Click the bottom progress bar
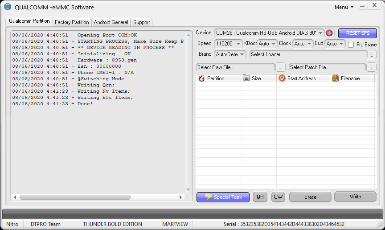This screenshot has width=385, height=230. [x=192, y=214]
